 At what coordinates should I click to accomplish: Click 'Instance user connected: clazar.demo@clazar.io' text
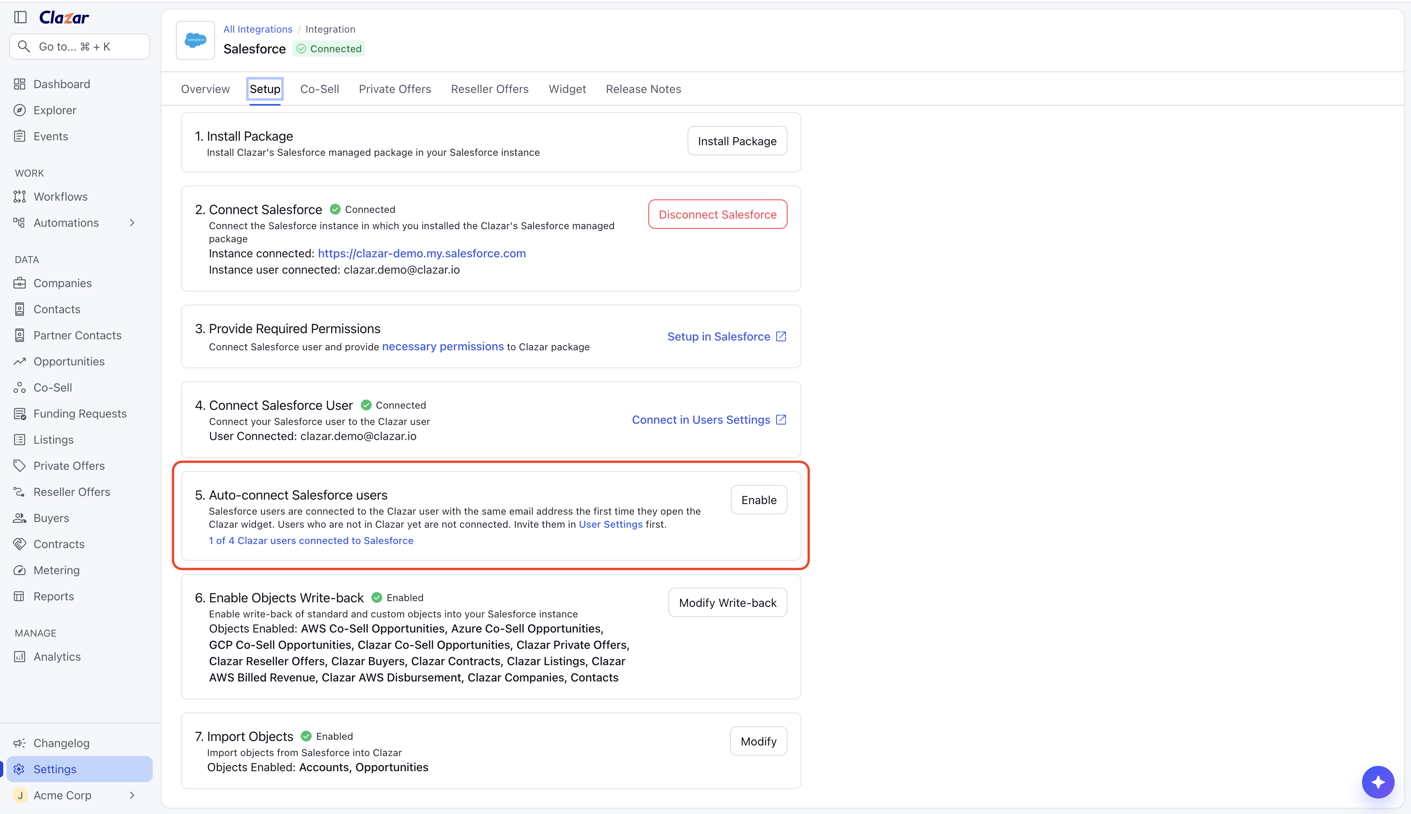tap(334, 270)
